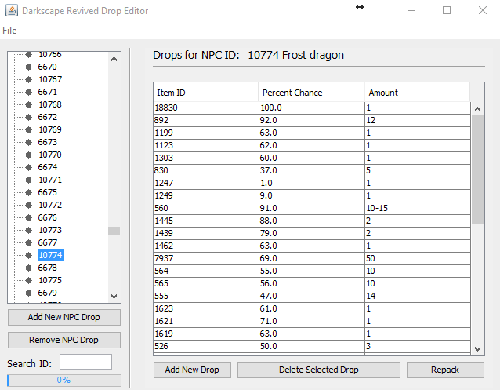The height and width of the screenshot is (390, 500).
Task: Select percent chance cell 62.0
Action: [312, 145]
